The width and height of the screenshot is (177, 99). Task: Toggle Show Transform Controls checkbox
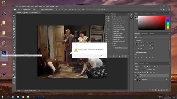[x=40, y=10]
